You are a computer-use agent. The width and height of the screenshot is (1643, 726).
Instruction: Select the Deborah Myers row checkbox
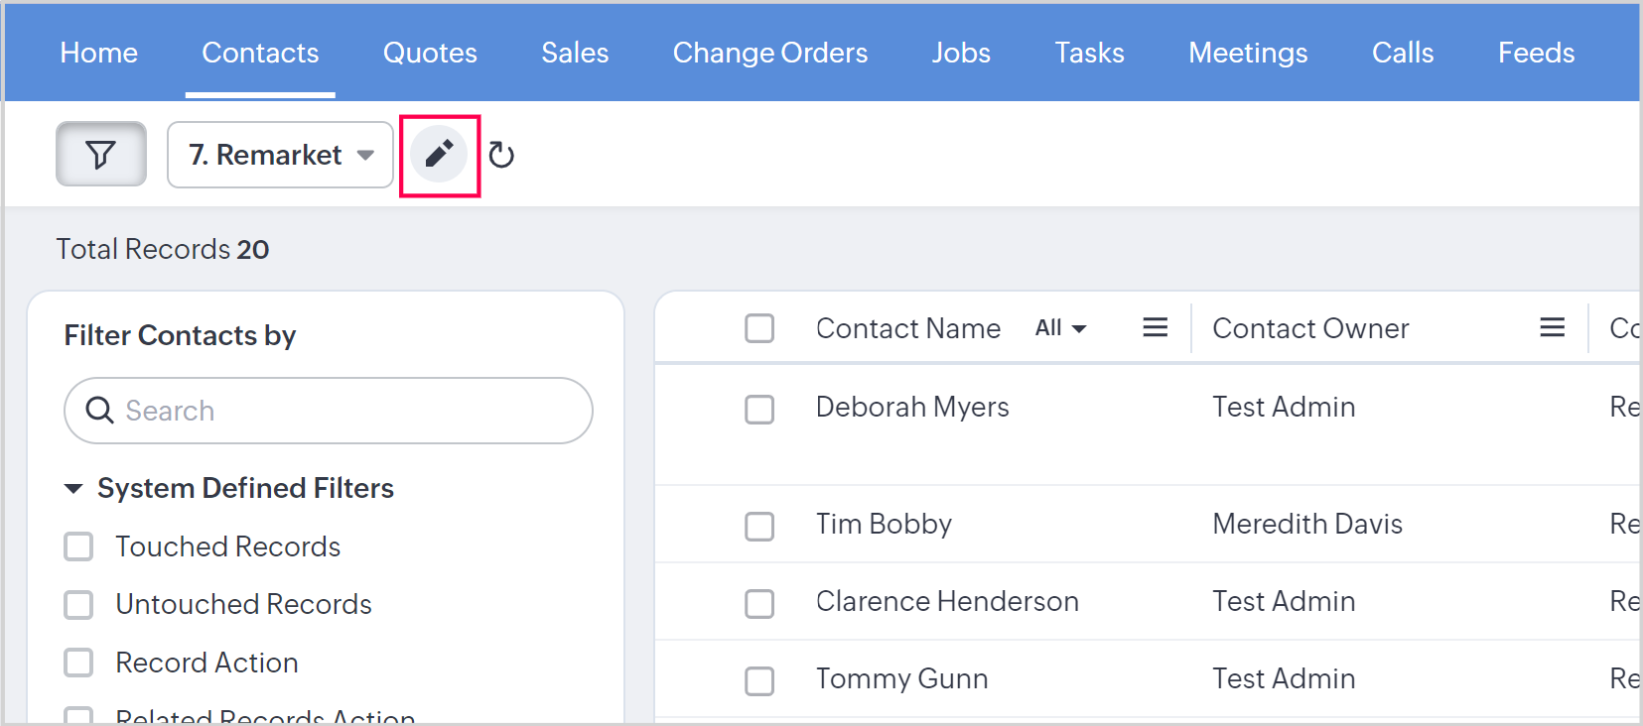(x=759, y=409)
